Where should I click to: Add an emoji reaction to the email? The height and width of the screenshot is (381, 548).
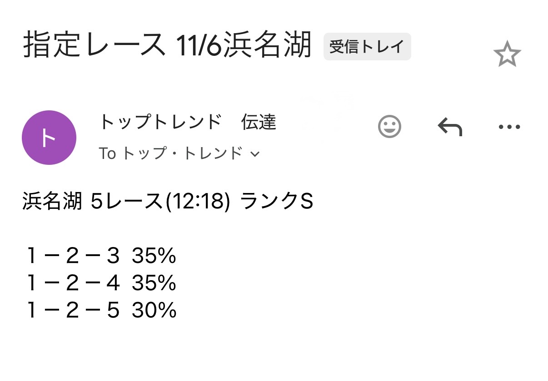[389, 127]
